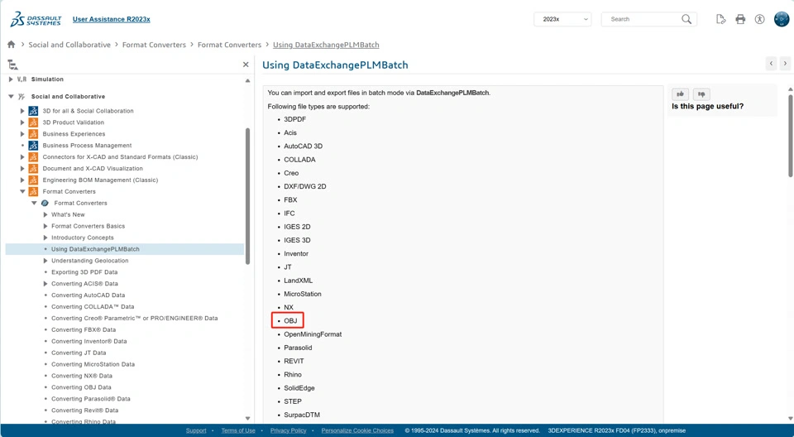The image size is (794, 437).
Task: Click the Business Experiences icon
Action: (33, 134)
